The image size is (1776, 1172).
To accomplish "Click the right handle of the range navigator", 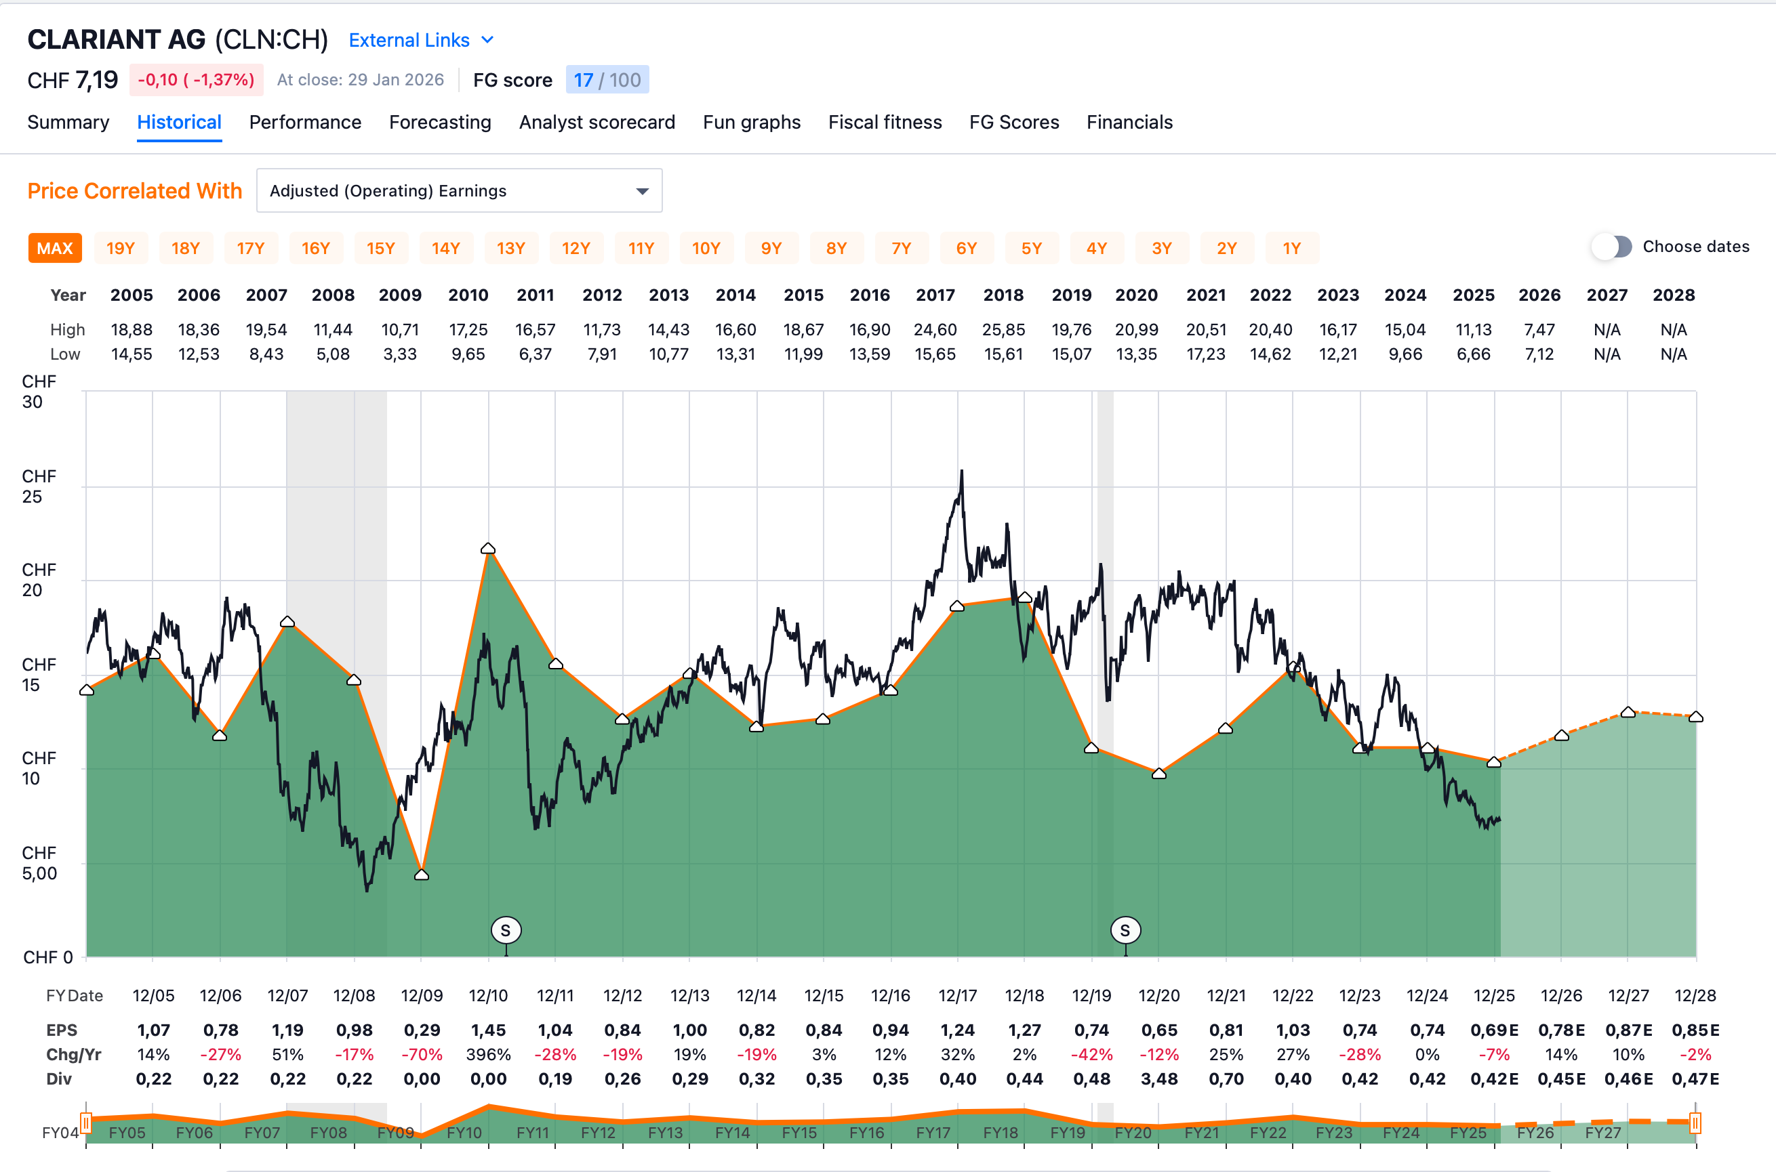I will click(1695, 1123).
